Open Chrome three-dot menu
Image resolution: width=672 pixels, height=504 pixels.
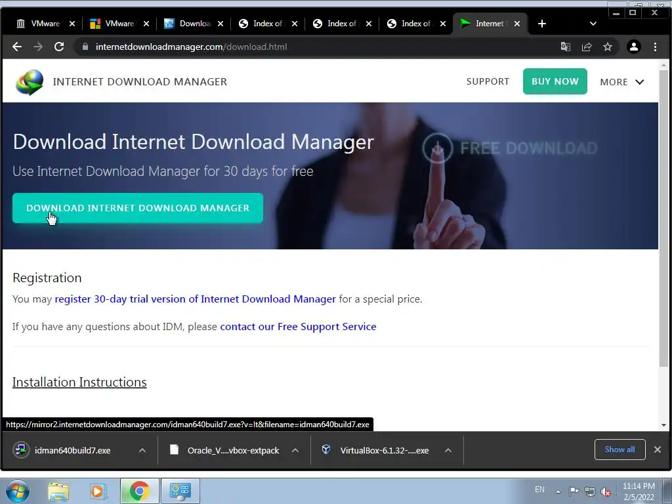(655, 47)
